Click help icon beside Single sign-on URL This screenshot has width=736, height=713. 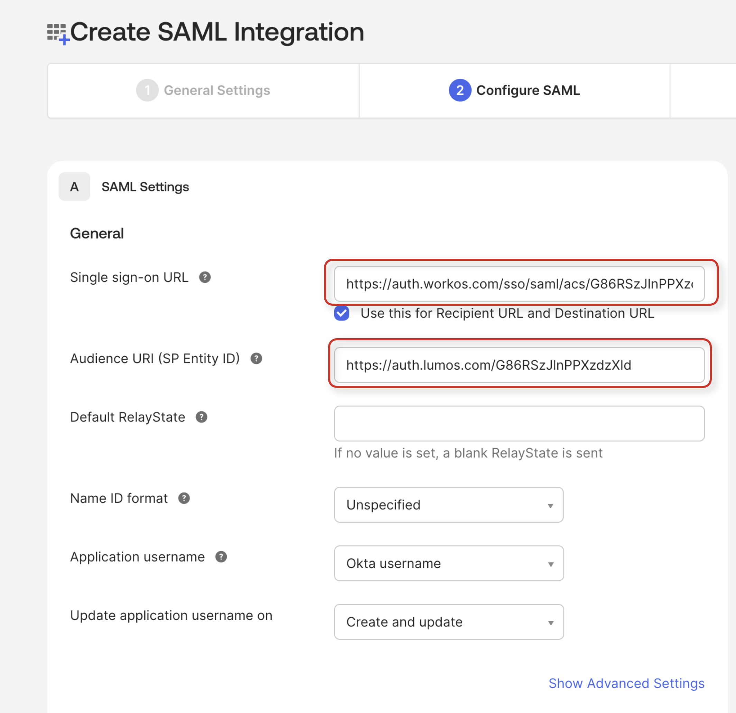coord(205,277)
